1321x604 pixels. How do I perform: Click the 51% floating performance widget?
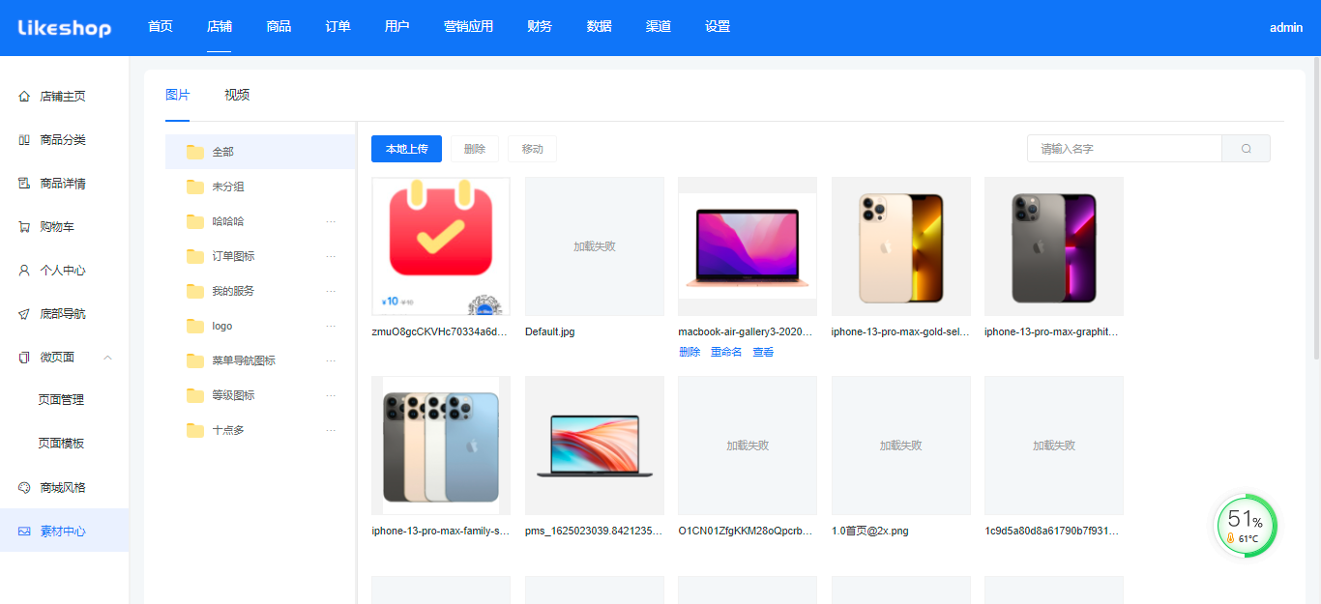click(x=1247, y=526)
